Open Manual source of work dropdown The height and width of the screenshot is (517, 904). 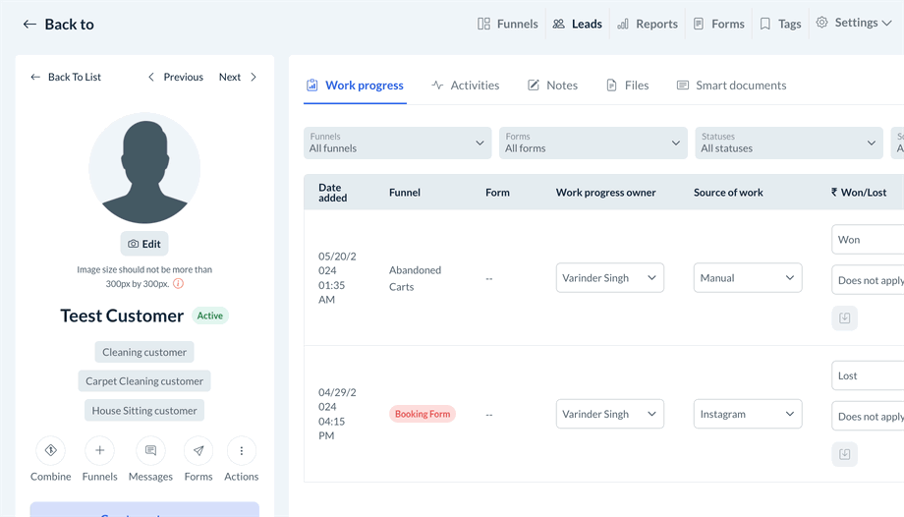[747, 277]
